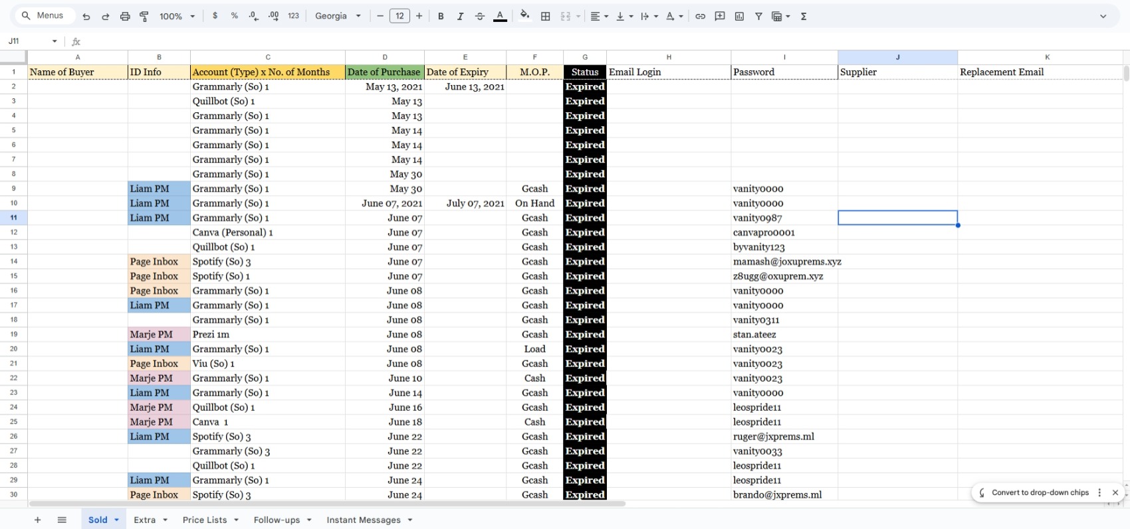Insert a link
The image size is (1130, 529).
coord(701,16)
